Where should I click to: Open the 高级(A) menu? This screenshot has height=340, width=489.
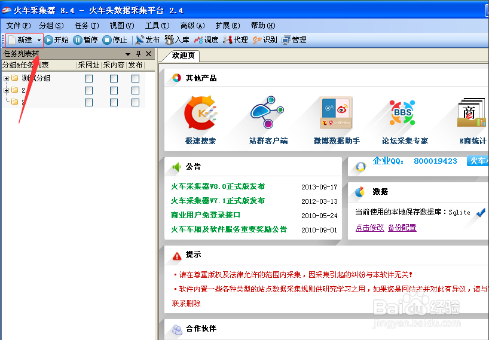click(192, 26)
